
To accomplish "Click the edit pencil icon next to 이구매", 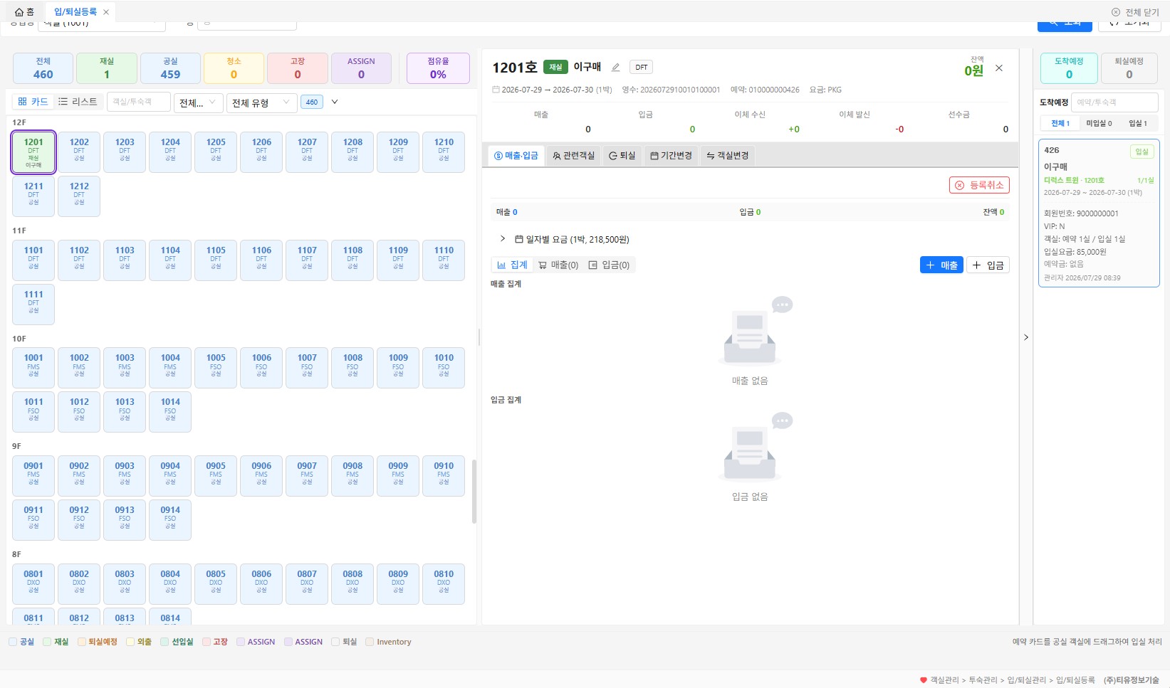I will pos(616,67).
